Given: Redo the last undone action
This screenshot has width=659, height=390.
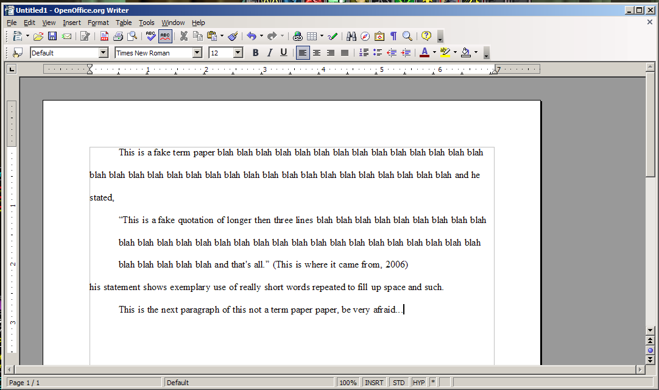Looking at the screenshot, I should 272,37.
